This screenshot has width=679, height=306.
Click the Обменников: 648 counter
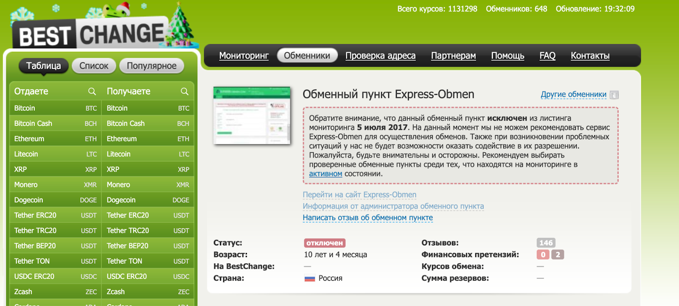click(x=516, y=9)
